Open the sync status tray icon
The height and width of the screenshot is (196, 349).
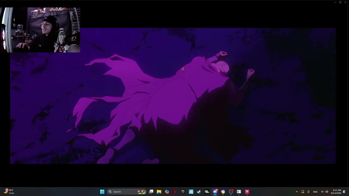coord(302,192)
